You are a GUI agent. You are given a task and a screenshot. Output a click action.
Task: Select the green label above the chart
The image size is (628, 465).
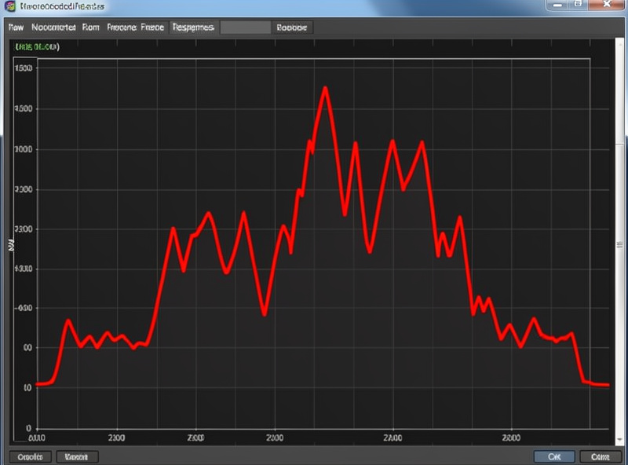point(37,47)
